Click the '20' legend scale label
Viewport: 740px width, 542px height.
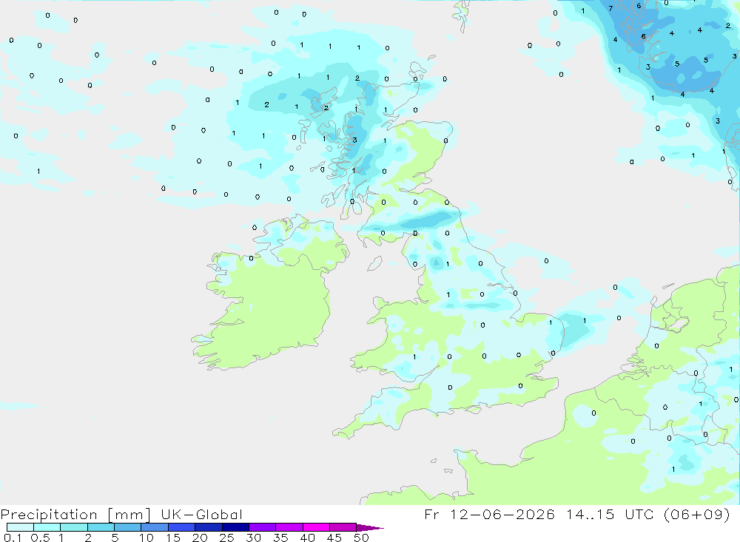200,538
